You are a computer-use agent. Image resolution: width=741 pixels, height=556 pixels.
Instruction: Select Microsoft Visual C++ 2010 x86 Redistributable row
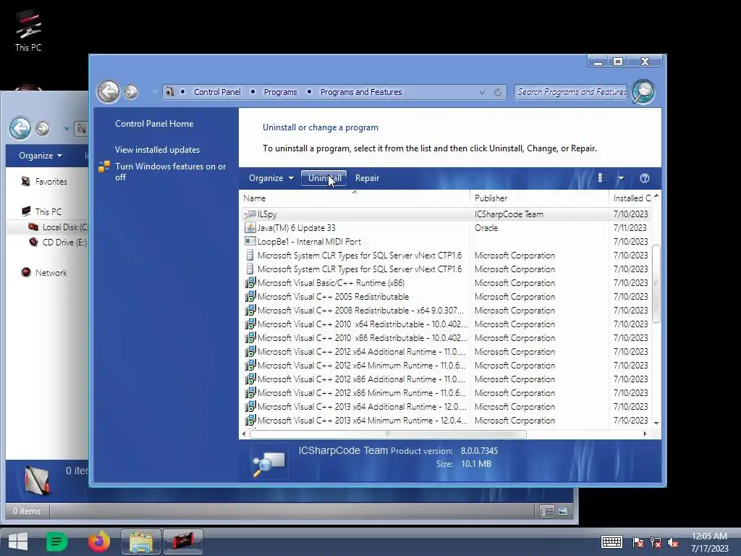(445, 337)
